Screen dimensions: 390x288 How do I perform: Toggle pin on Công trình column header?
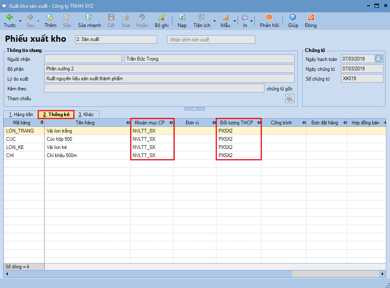coord(303,123)
